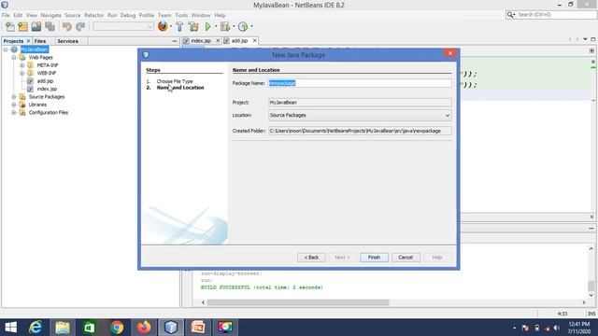Image resolution: width=598 pixels, height=336 pixels.
Task: Open the Navigate menu
Action: (x=51, y=15)
